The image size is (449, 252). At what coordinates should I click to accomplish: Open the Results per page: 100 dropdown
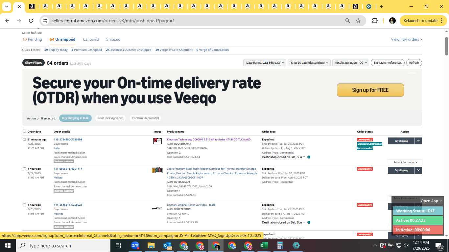[350, 63]
